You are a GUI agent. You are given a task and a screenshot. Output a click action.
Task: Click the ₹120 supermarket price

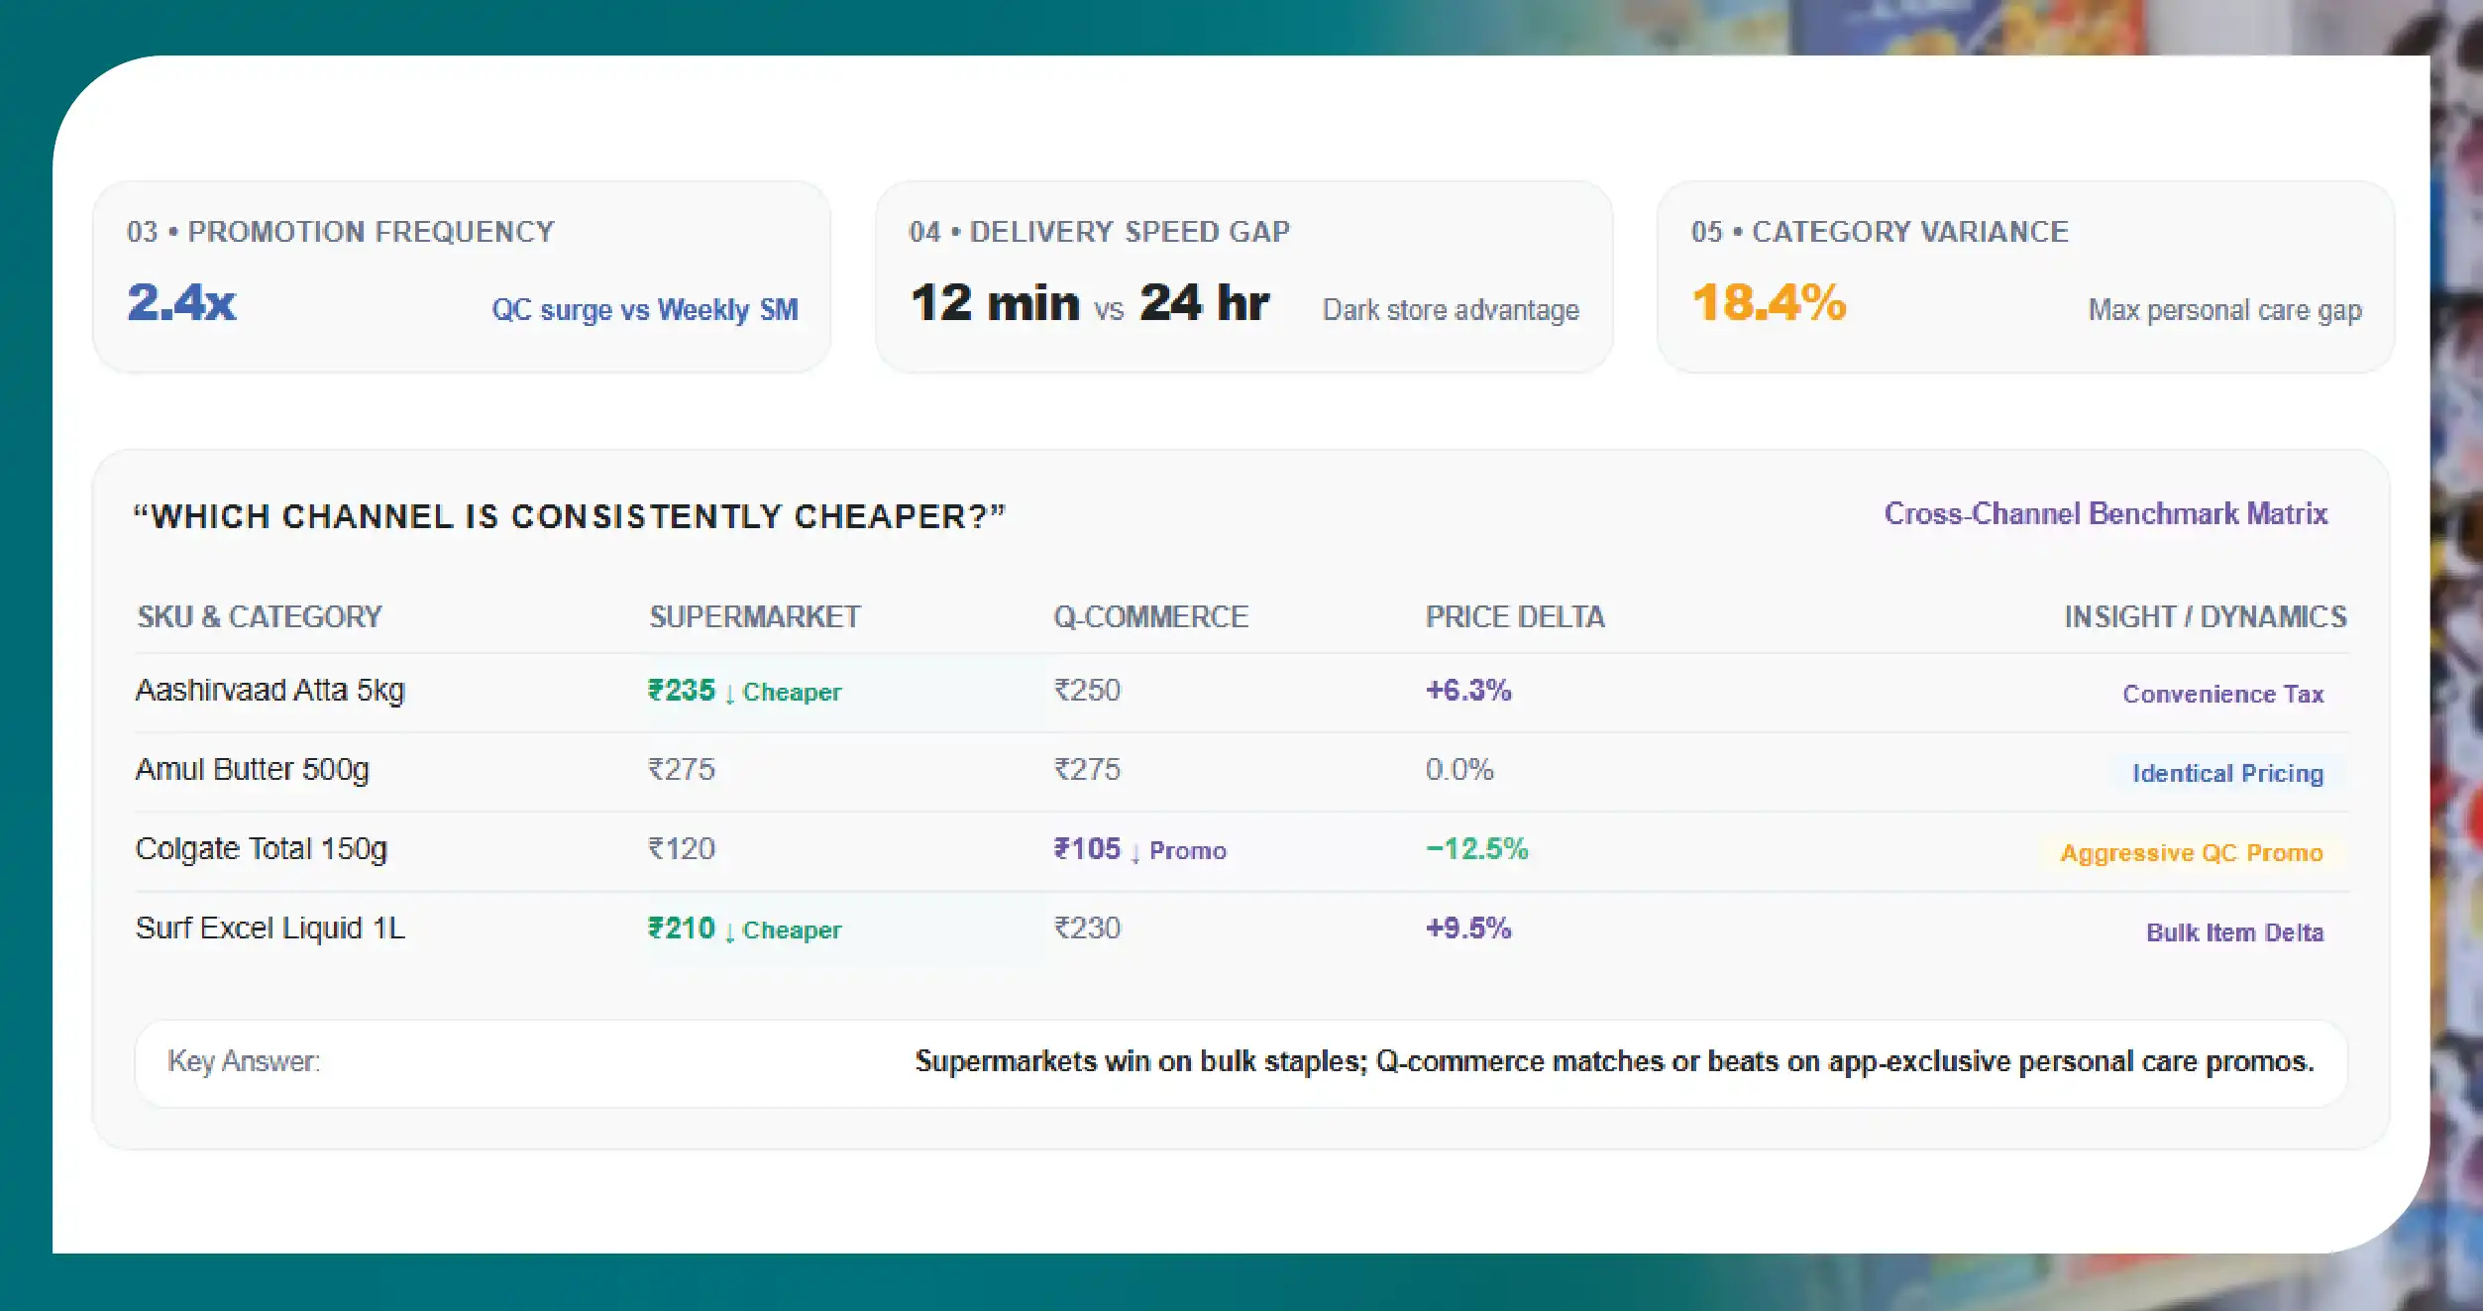[682, 848]
